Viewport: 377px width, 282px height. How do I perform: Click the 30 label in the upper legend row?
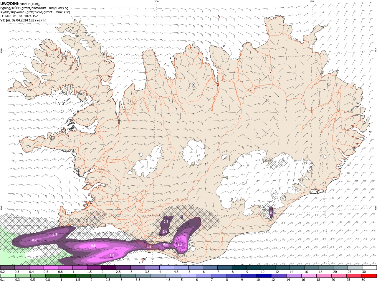[x=364, y=272]
